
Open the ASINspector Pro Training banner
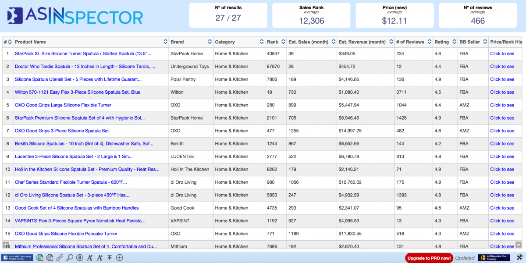494,258
